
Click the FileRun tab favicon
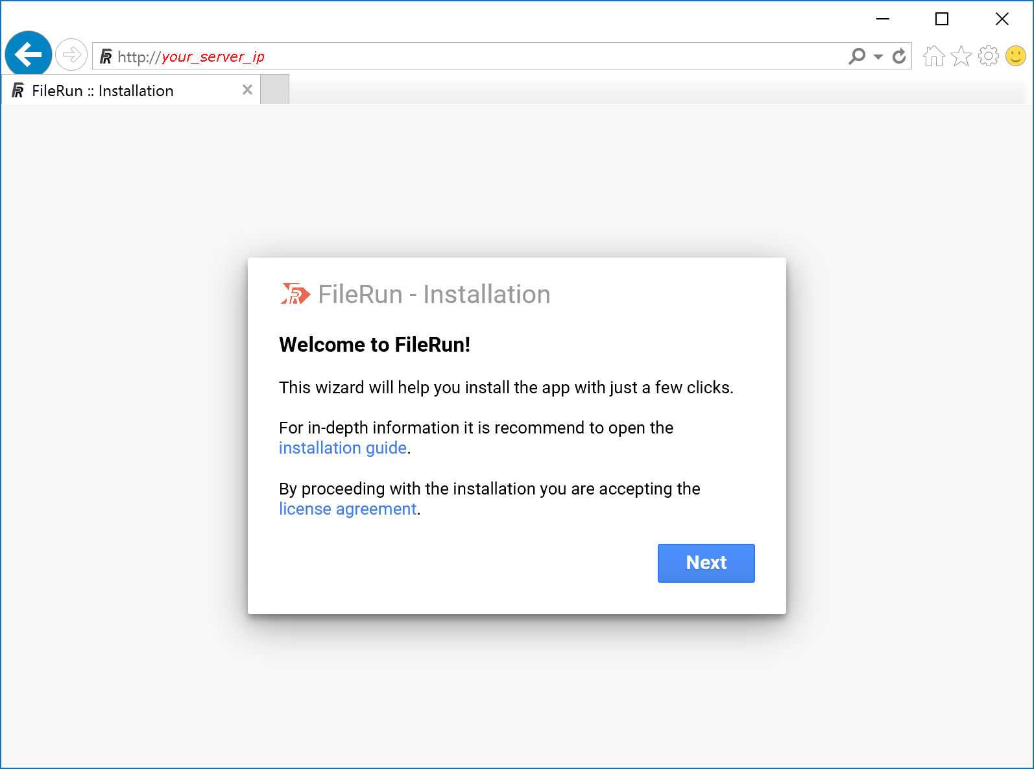pos(18,91)
